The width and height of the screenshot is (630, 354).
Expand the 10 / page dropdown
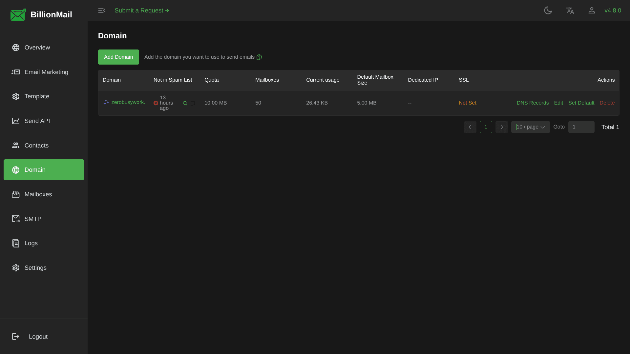click(530, 127)
